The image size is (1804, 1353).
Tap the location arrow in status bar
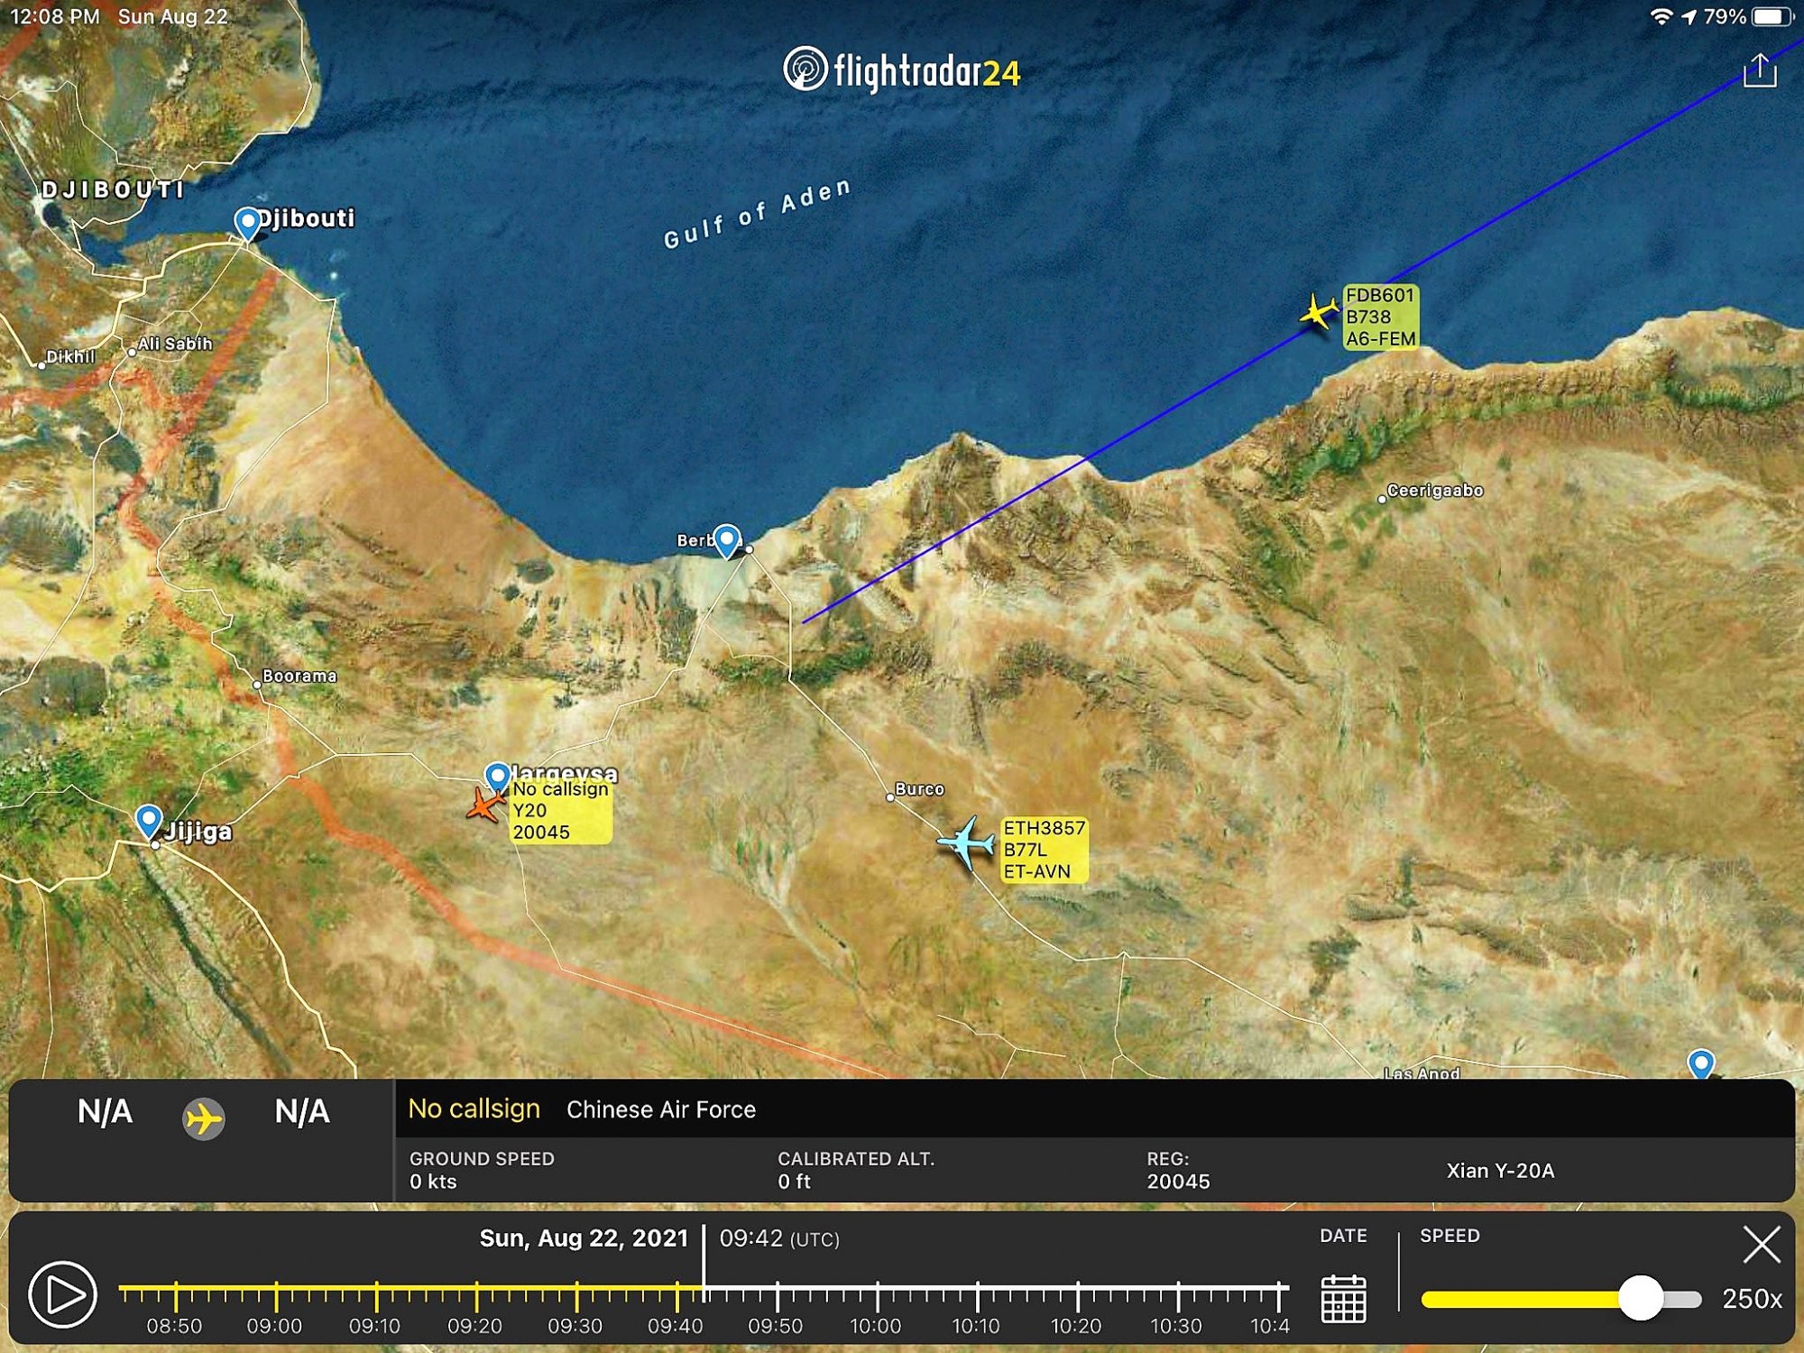click(x=1689, y=17)
